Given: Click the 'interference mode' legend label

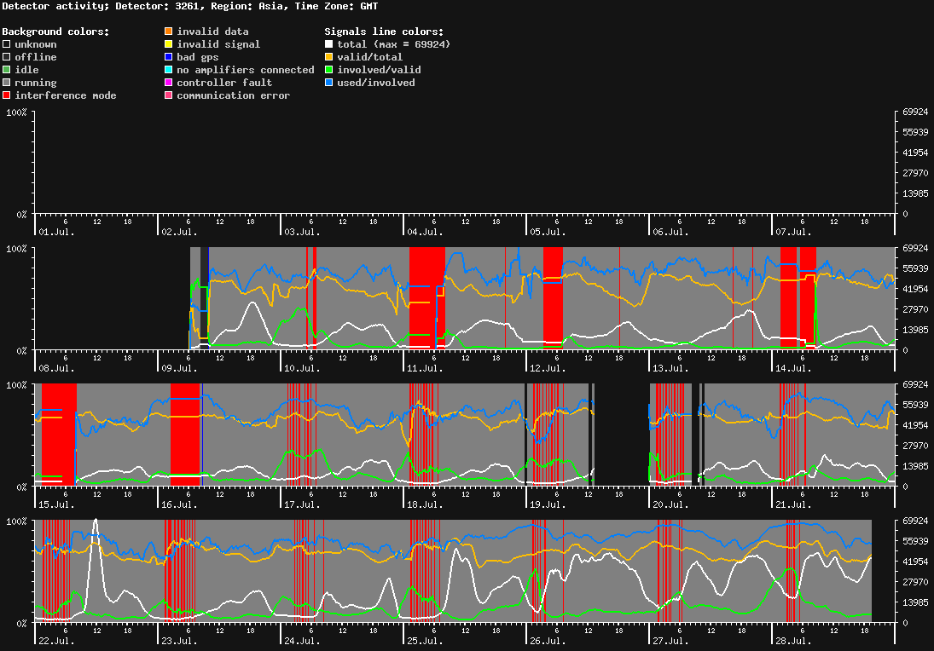Looking at the screenshot, I should click(66, 95).
